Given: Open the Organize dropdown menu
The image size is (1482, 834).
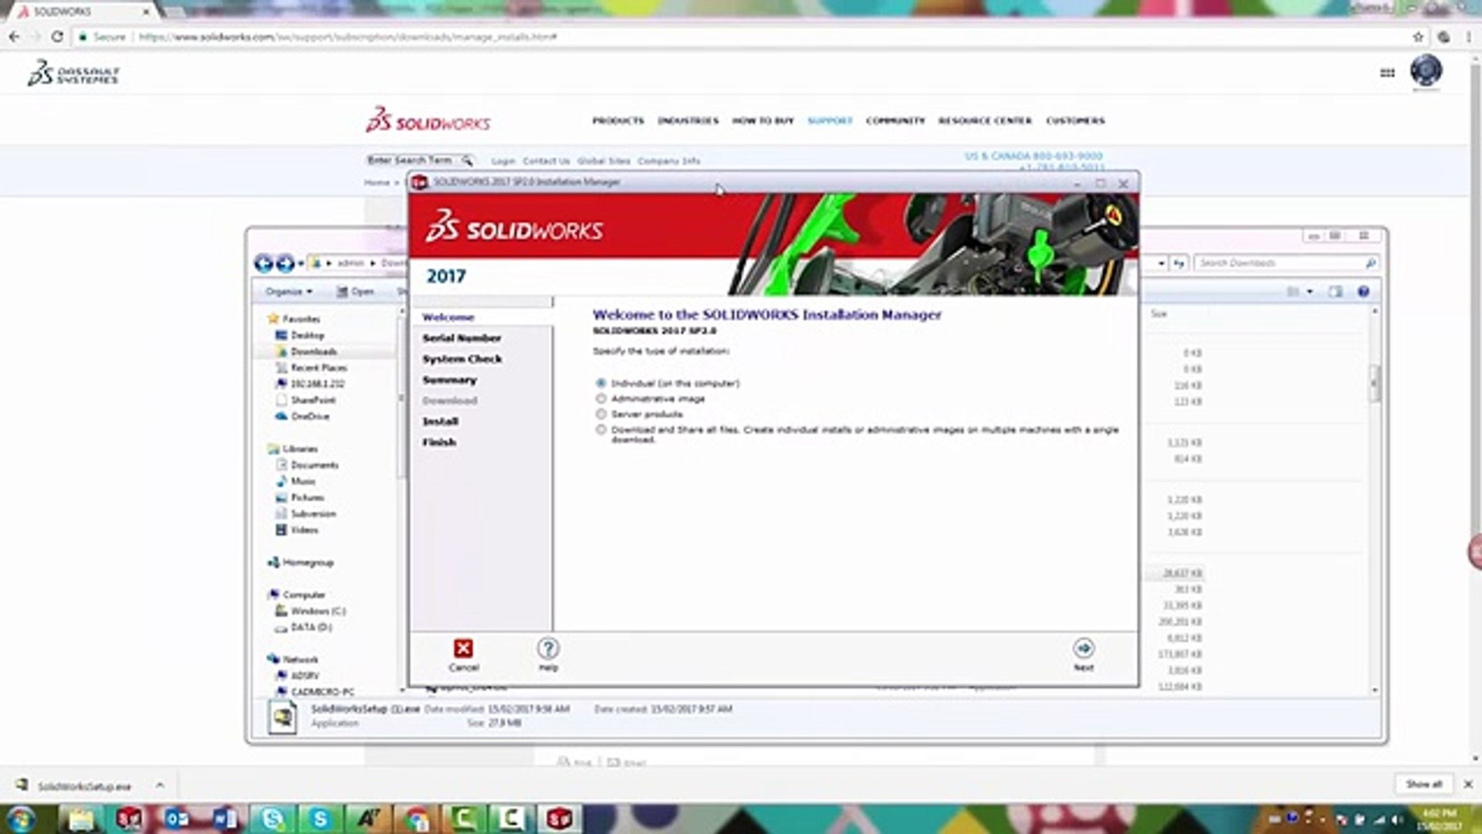Looking at the screenshot, I should pyautogui.click(x=289, y=291).
